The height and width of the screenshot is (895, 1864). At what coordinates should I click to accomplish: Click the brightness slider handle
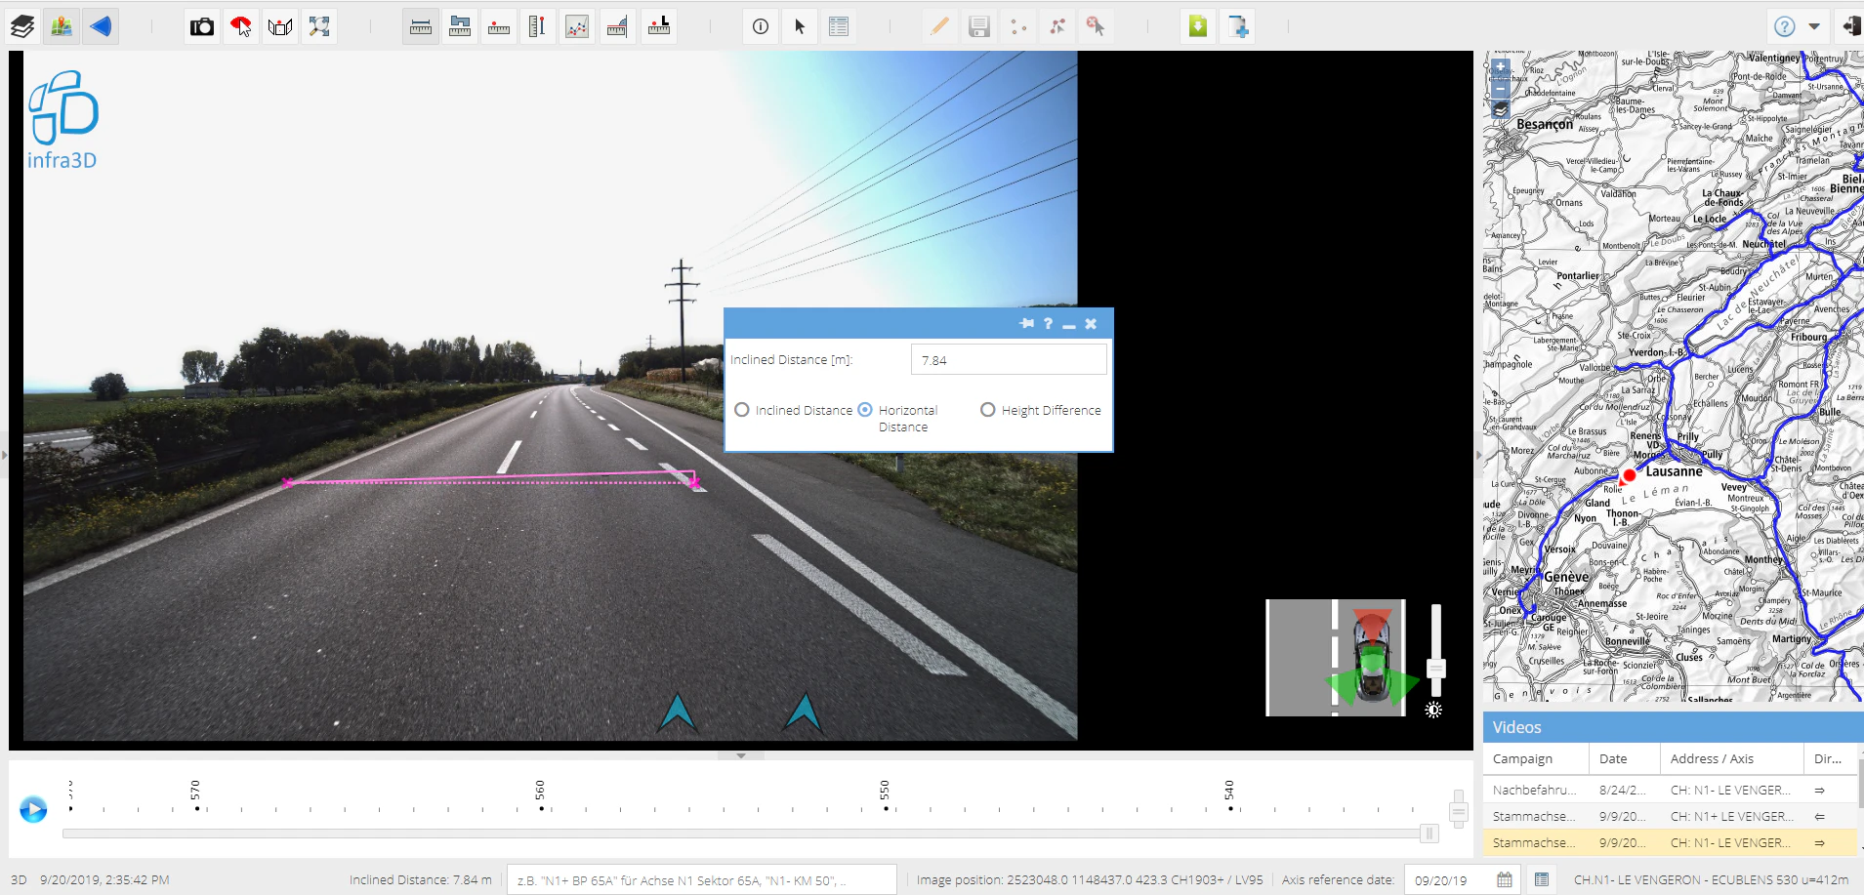coord(1435,669)
